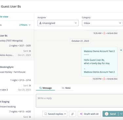The image size is (123, 120).
Task: Click the AB avatar beside the message bubble
Action: click(121, 50)
